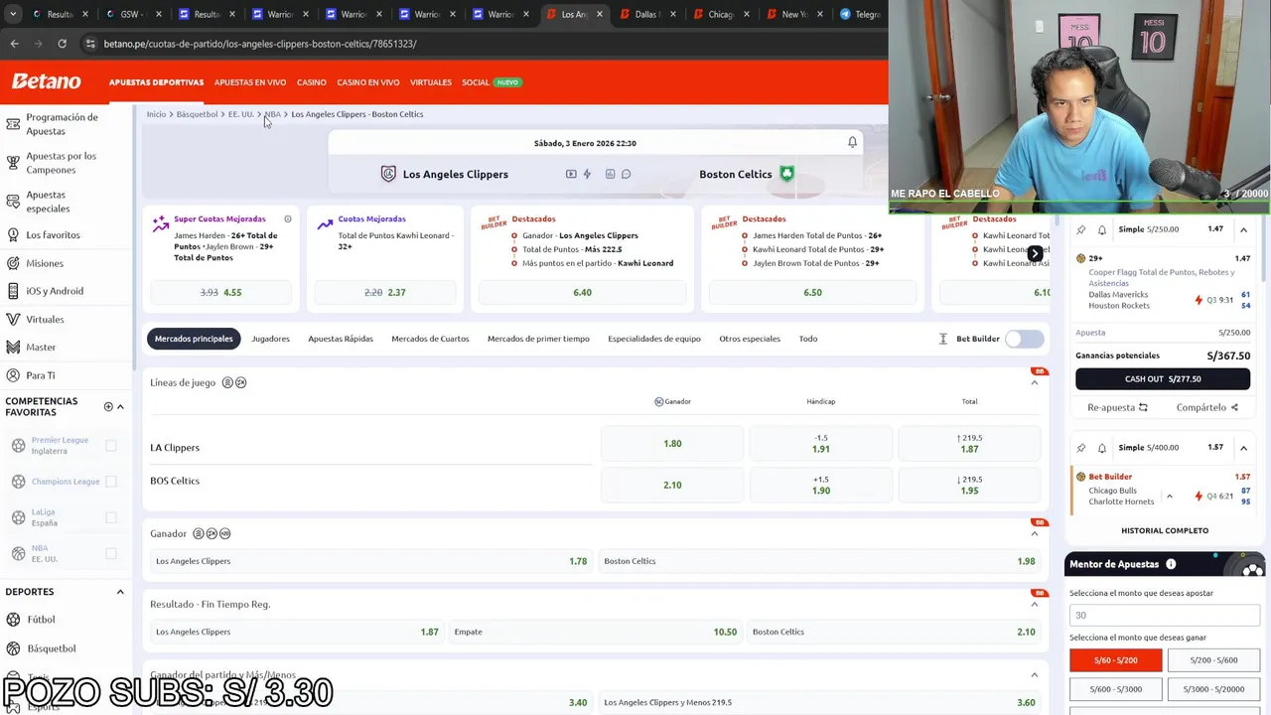Pin the Simple S/250.00 bet
This screenshot has width=1271, height=715.
coord(1081,229)
